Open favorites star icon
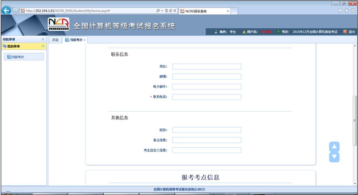The height and width of the screenshot is (195, 358). click(x=347, y=10)
